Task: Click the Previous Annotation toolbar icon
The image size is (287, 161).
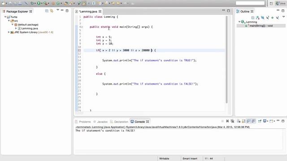Action: click(106, 3)
